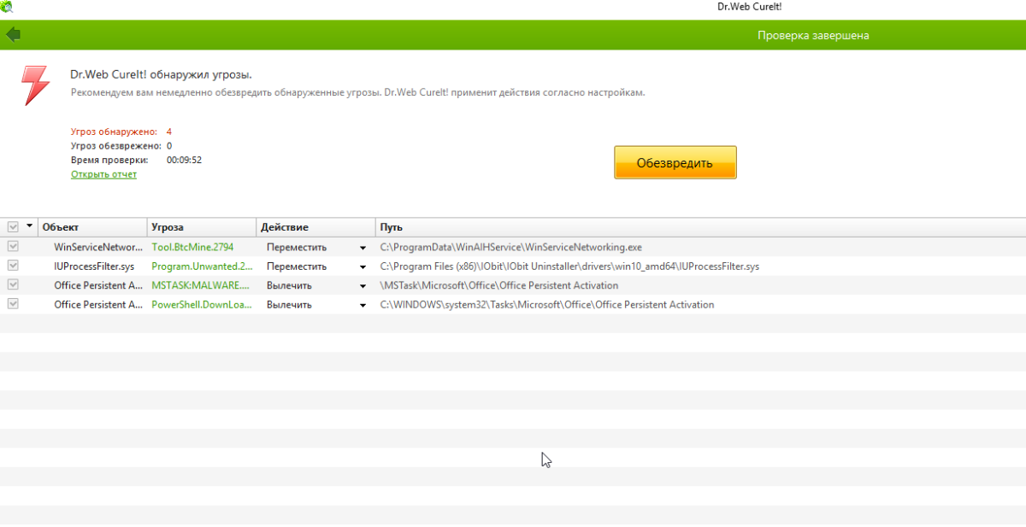Image resolution: width=1026 pixels, height=527 pixels.
Task: Uncheck the WinServiceNetwor... row checkbox
Action: pos(13,247)
